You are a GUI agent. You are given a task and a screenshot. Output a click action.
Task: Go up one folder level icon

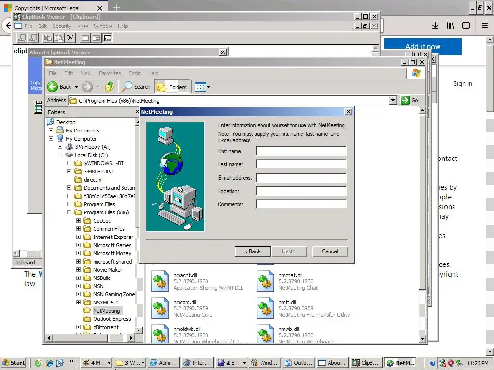click(x=110, y=87)
